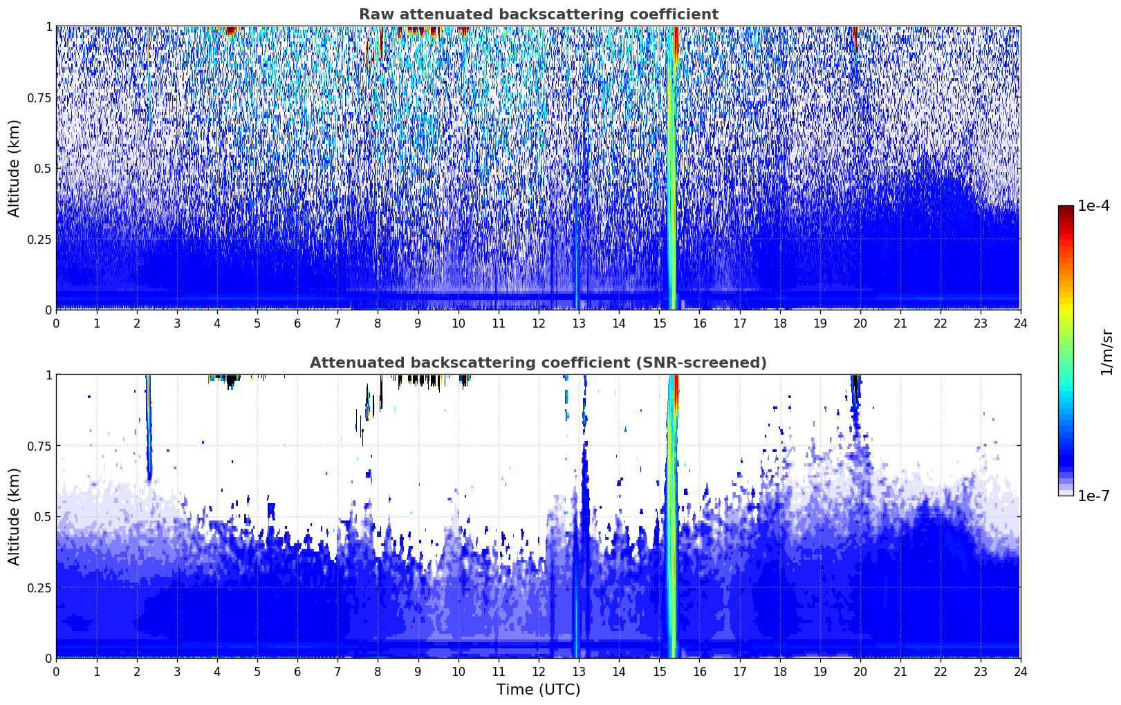The height and width of the screenshot is (705, 1121).
Task: Click the "0.75" altitude tick of the SNR-screened plot
Action: 39,446
